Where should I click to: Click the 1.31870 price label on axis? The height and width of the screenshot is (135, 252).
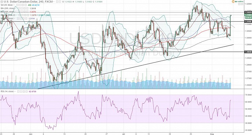tap(248, 12)
